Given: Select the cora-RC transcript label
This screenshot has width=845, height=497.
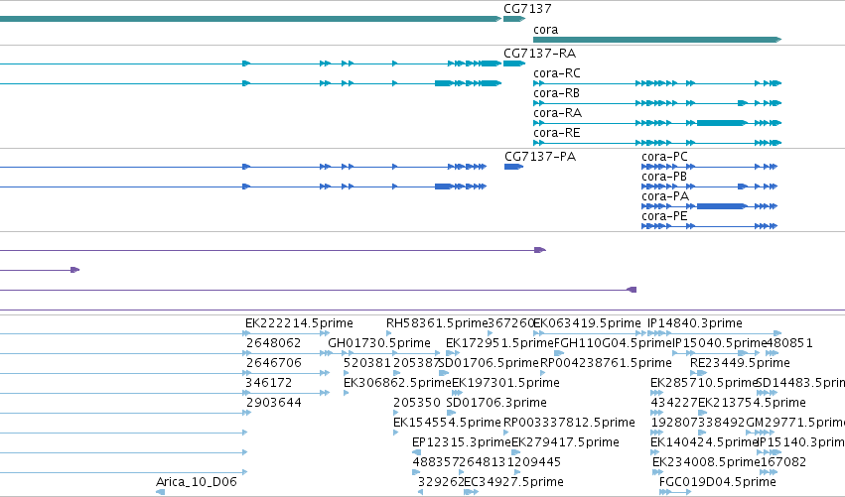Looking at the screenshot, I should point(557,73).
